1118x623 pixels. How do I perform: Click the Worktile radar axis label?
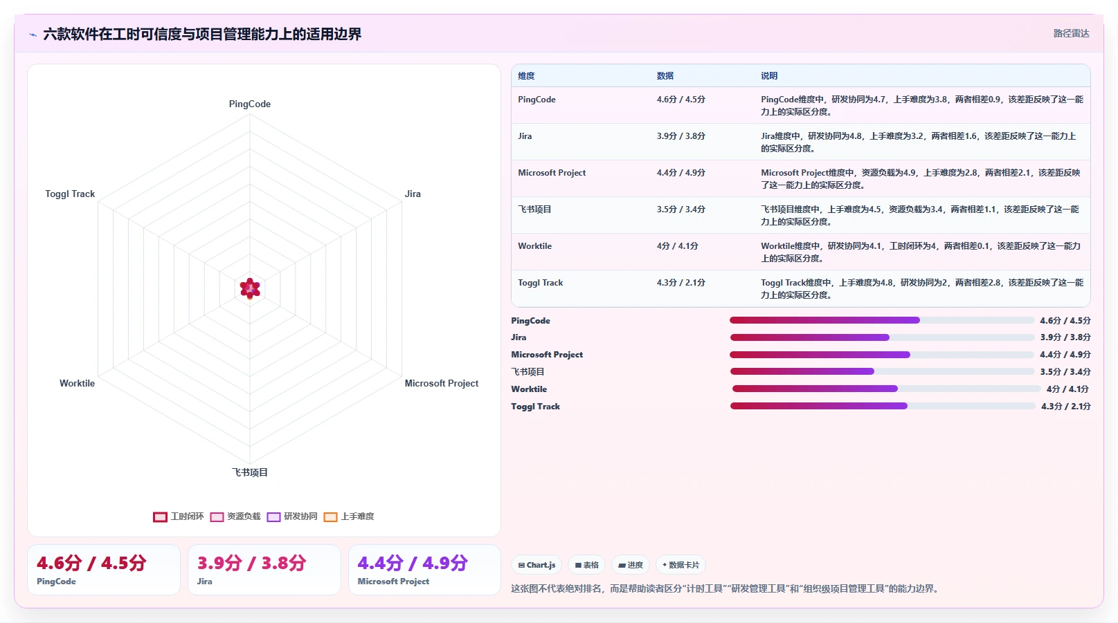77,383
